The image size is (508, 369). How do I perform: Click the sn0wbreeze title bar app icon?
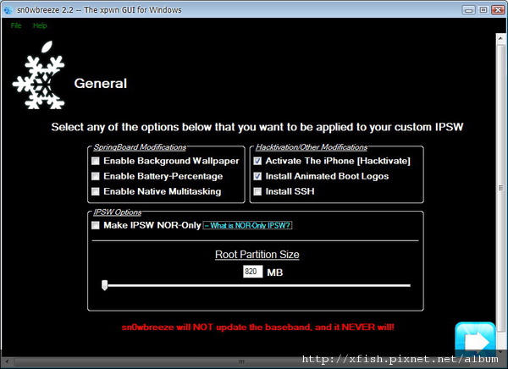click(x=8, y=10)
